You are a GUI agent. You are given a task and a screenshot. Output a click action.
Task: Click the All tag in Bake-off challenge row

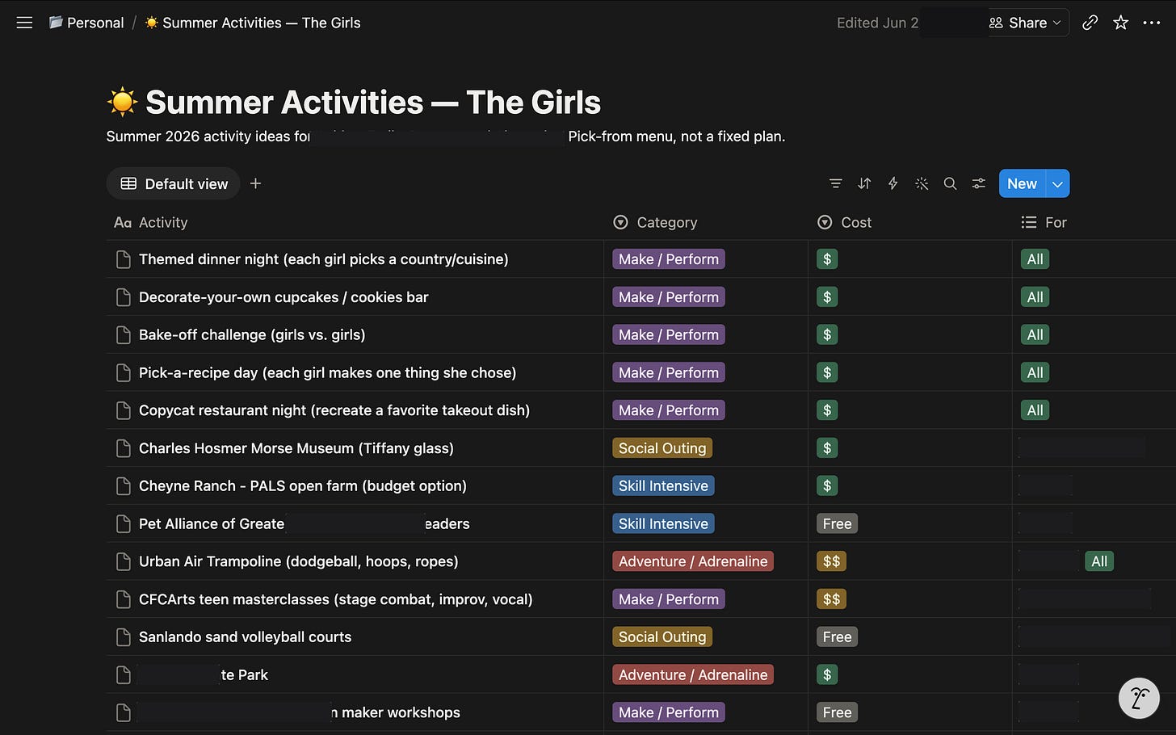(x=1035, y=335)
